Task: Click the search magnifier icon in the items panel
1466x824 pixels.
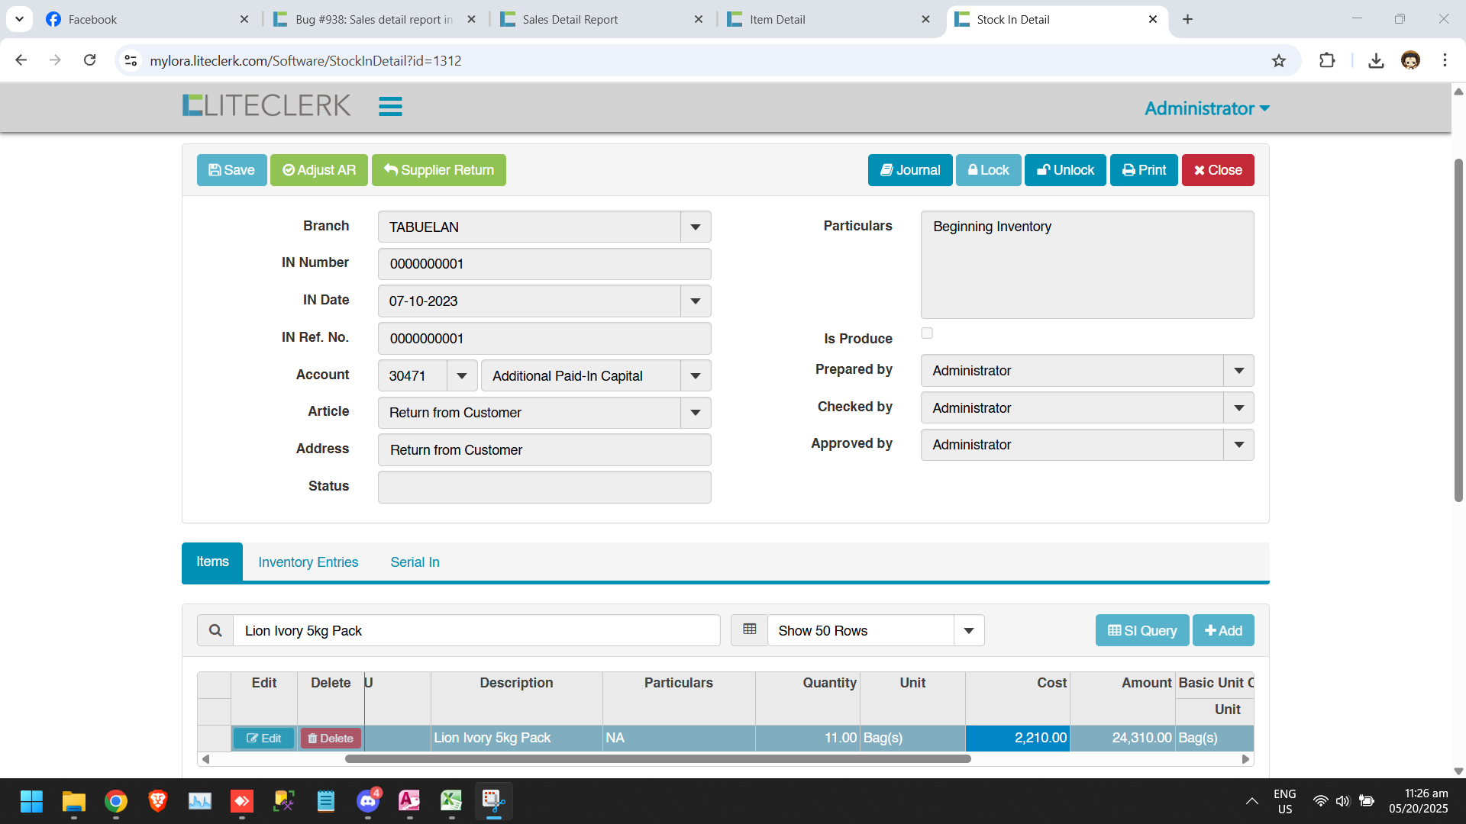Action: click(215, 631)
